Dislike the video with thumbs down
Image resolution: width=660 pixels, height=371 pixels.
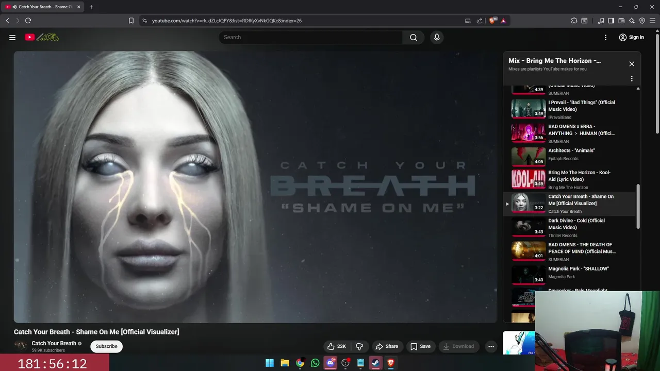[359, 346]
